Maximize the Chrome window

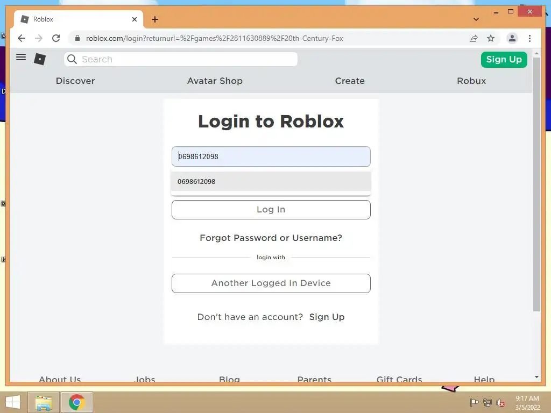[x=511, y=12]
